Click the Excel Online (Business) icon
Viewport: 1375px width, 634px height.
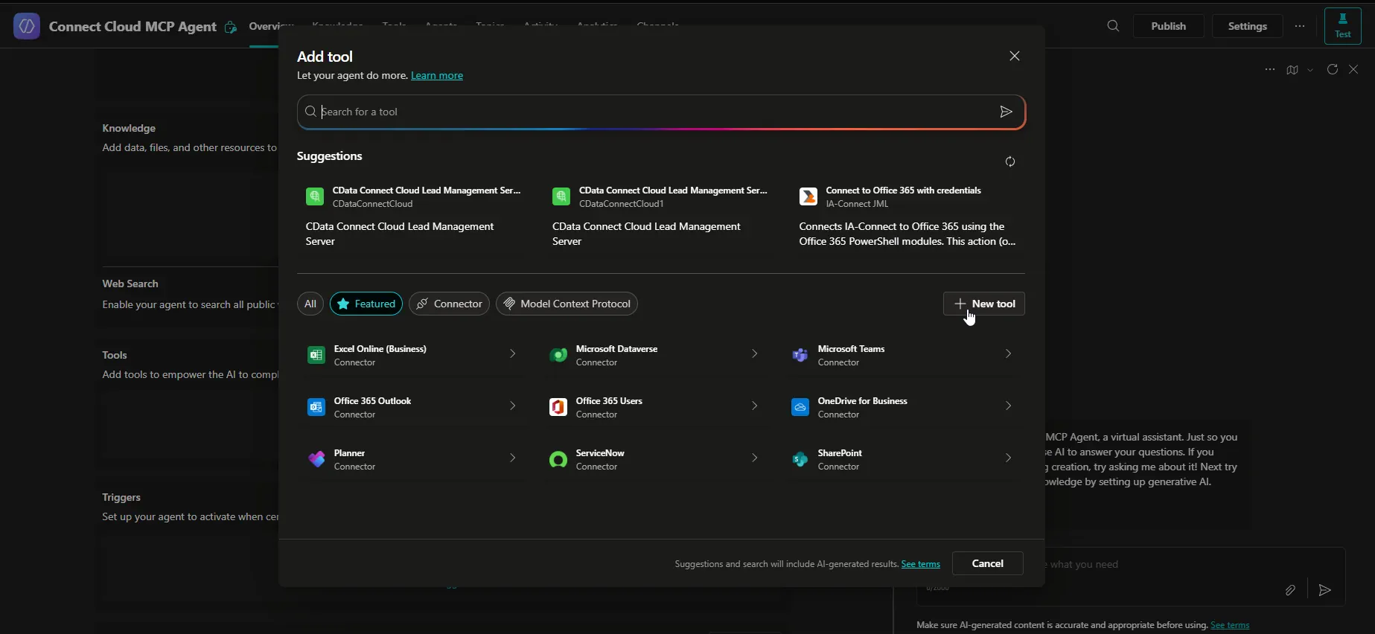(316, 355)
